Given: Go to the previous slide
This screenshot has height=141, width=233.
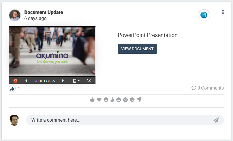Looking at the screenshot, I should [26, 81].
